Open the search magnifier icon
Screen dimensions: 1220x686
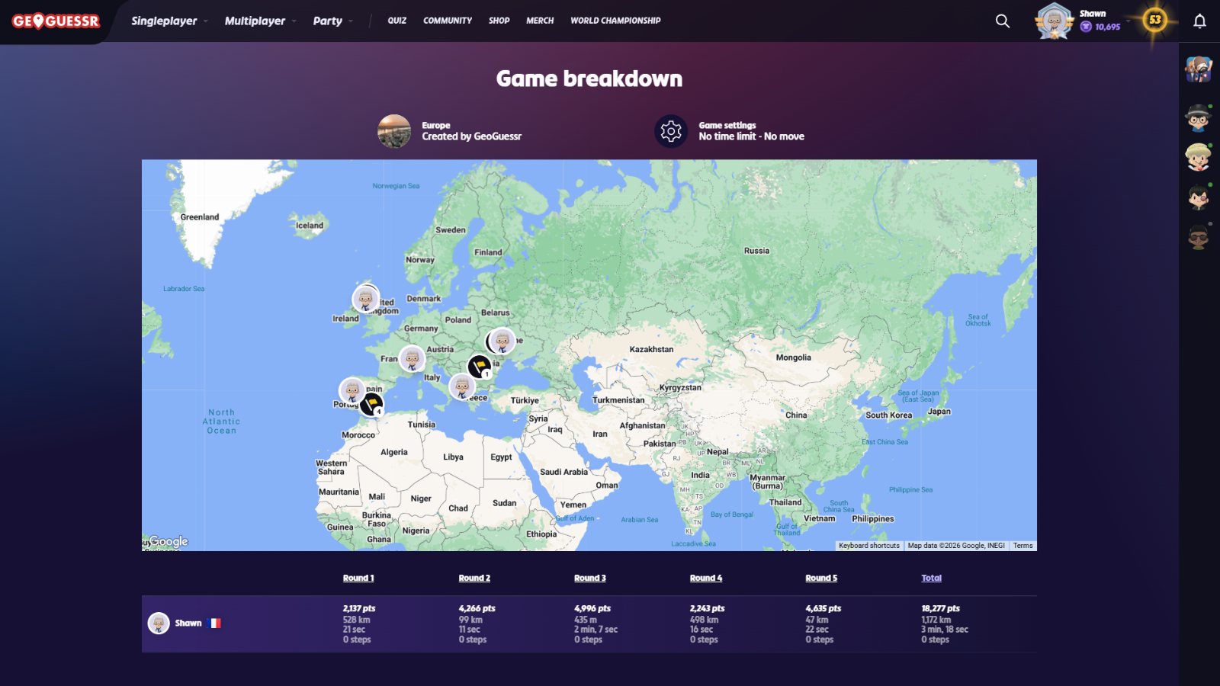[x=1003, y=21]
